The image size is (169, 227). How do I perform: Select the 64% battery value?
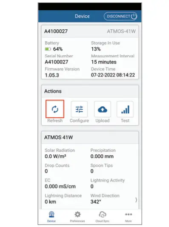coord(58,49)
